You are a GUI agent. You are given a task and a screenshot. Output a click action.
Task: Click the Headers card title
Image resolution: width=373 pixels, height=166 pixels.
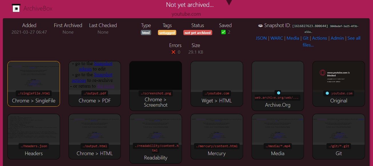point(34,153)
